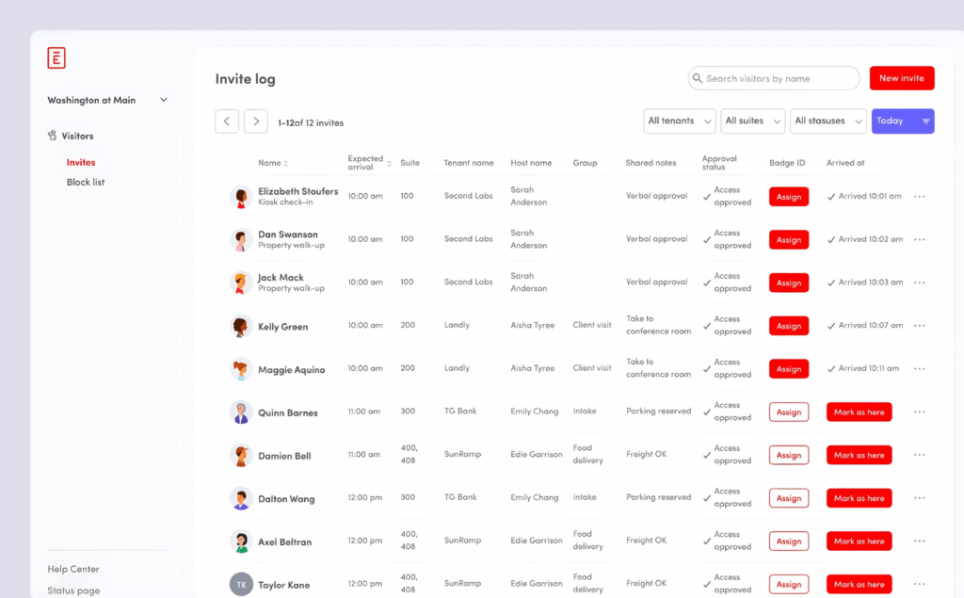
Task: Open Block list in sidebar
Action: click(86, 183)
